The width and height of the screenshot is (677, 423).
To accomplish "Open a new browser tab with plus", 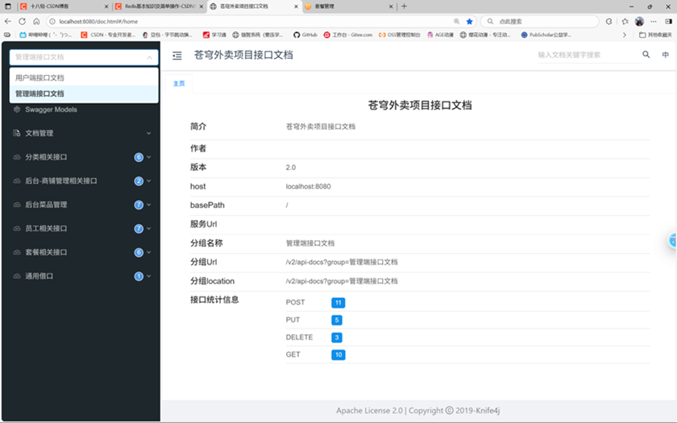I will click(x=404, y=6).
